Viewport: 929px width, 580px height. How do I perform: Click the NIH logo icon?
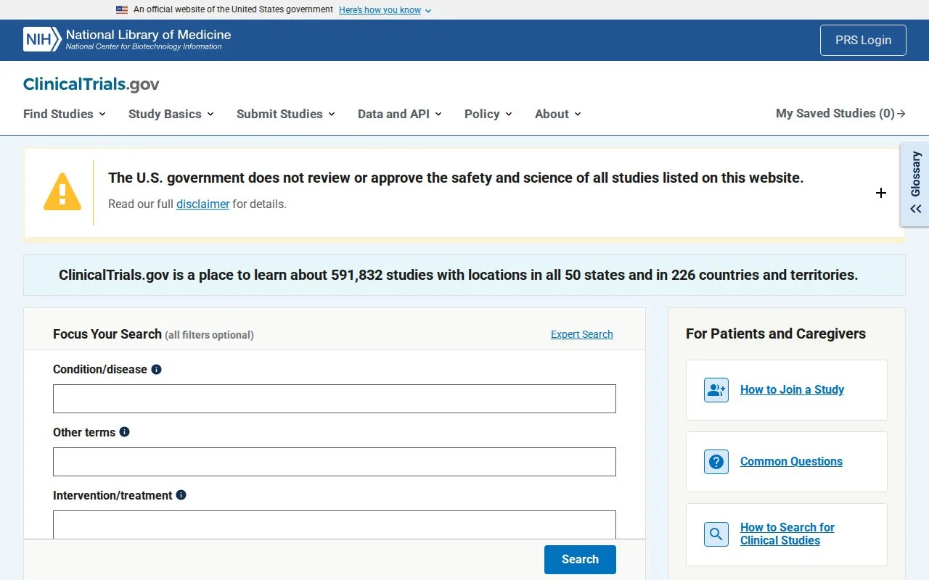pos(42,39)
